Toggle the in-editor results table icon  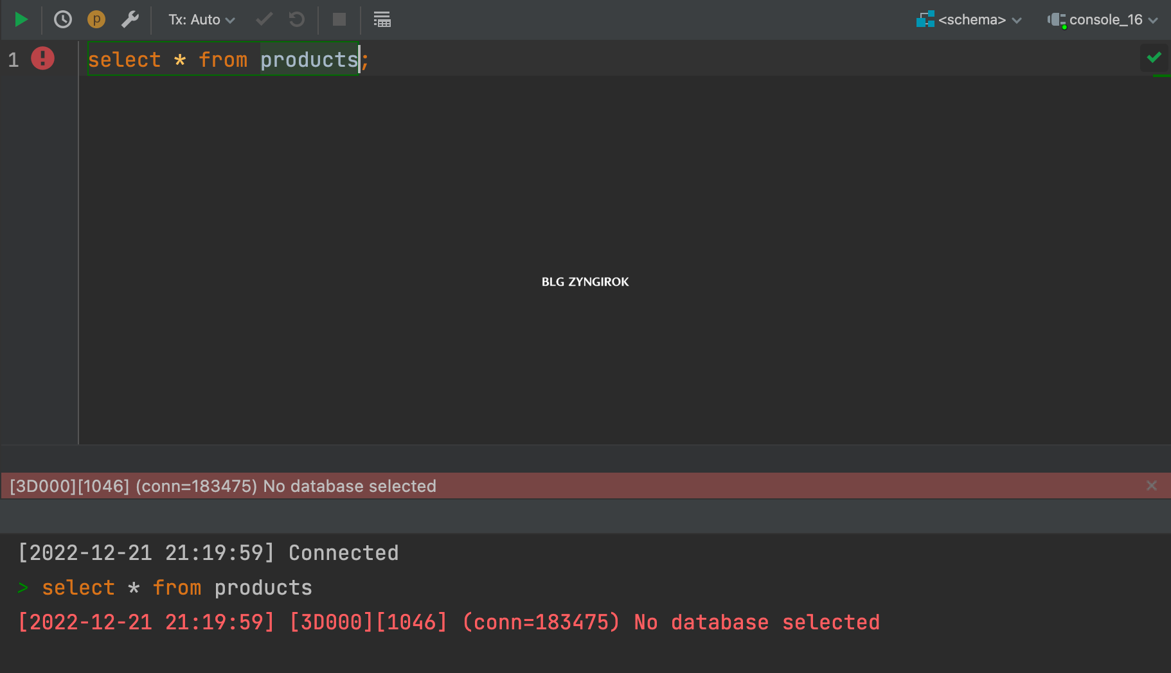[x=382, y=20]
